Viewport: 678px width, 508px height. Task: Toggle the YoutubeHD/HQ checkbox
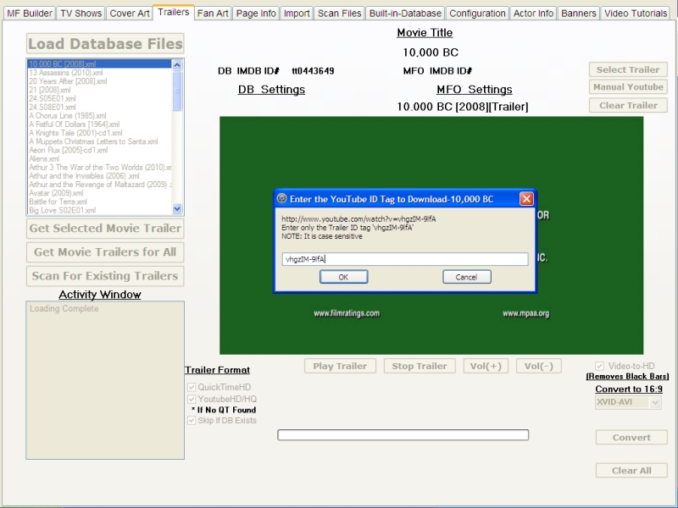pyautogui.click(x=192, y=399)
